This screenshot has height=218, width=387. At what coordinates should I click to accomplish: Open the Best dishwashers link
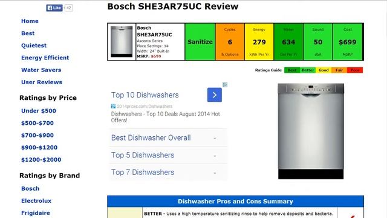(x=28, y=33)
